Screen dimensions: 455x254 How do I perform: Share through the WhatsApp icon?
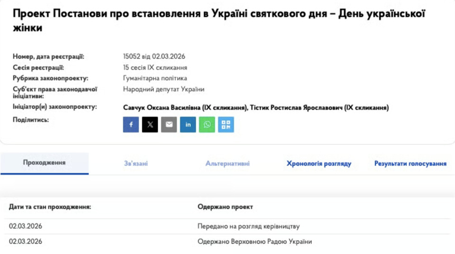207,124
